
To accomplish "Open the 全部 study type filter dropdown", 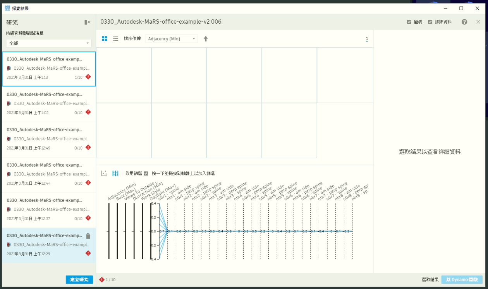I will (x=48, y=43).
